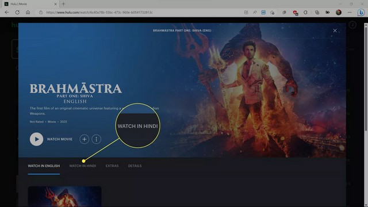The width and height of the screenshot is (368, 207).
Task: Reload the Hulu page
Action: (17, 13)
